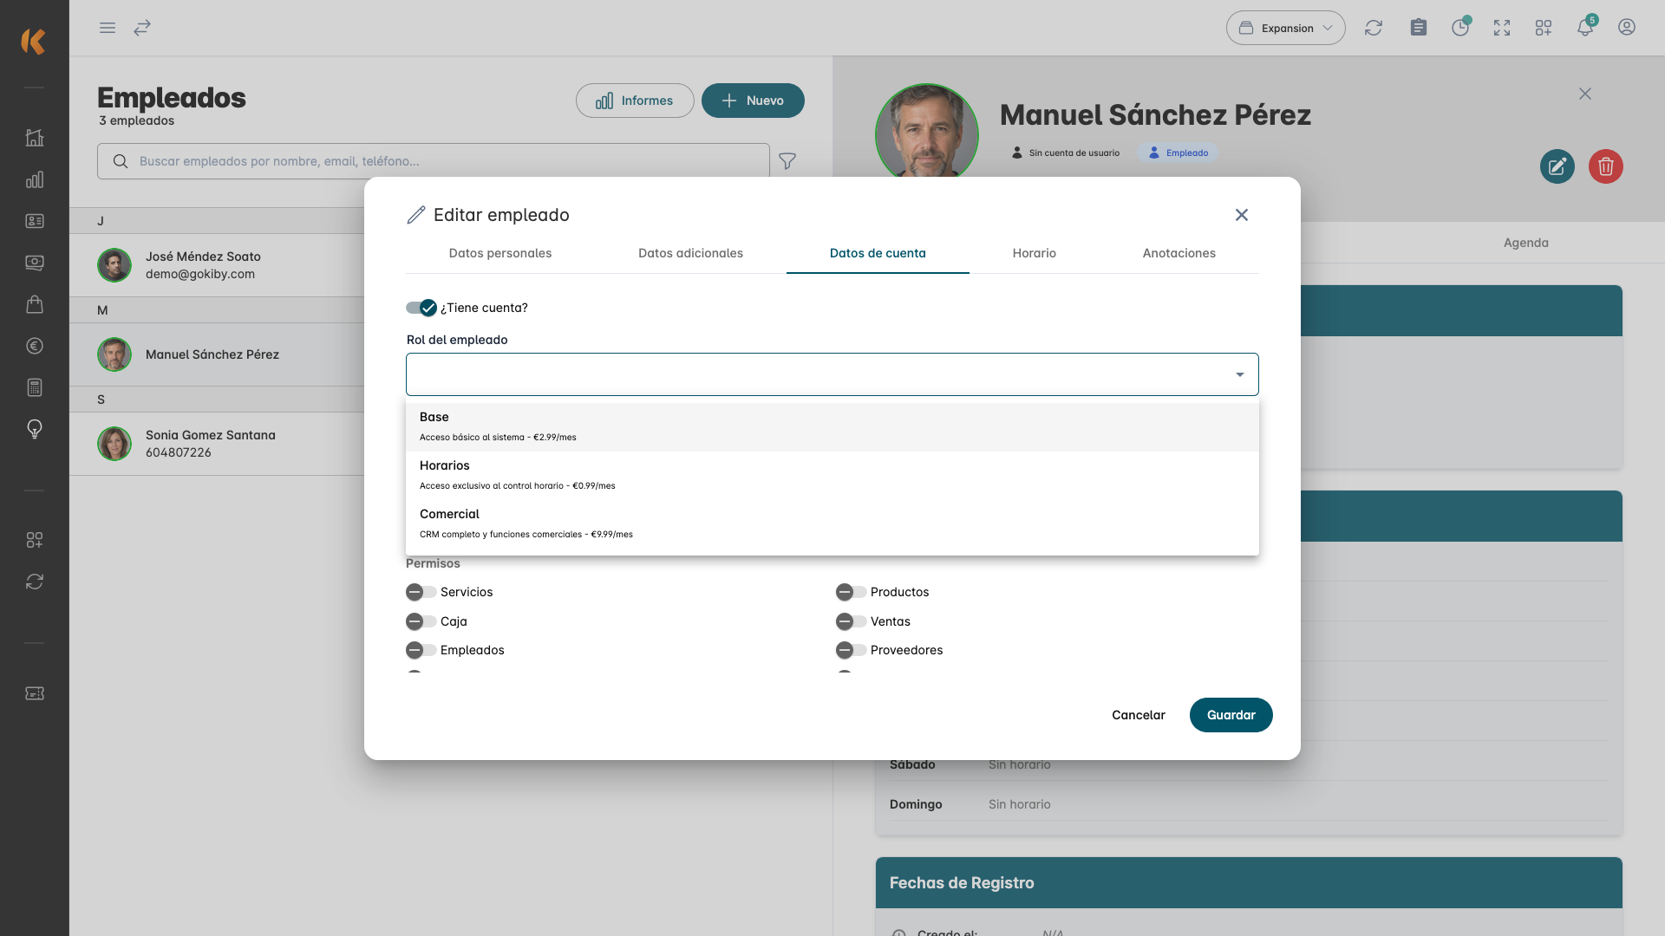Click the filter funnel icon beside the search box

point(787,161)
